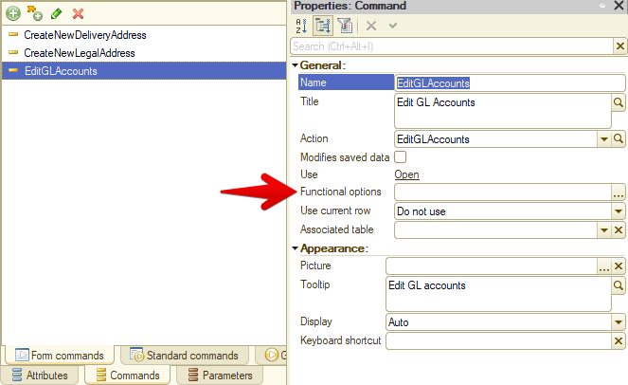Open Functional options selection ellipsis button
628x385 pixels.
click(x=619, y=192)
